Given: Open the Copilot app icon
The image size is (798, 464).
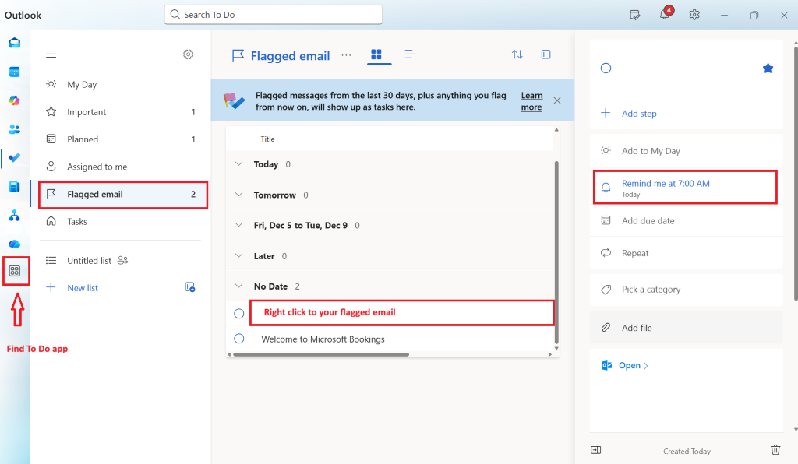Looking at the screenshot, I should (14, 100).
